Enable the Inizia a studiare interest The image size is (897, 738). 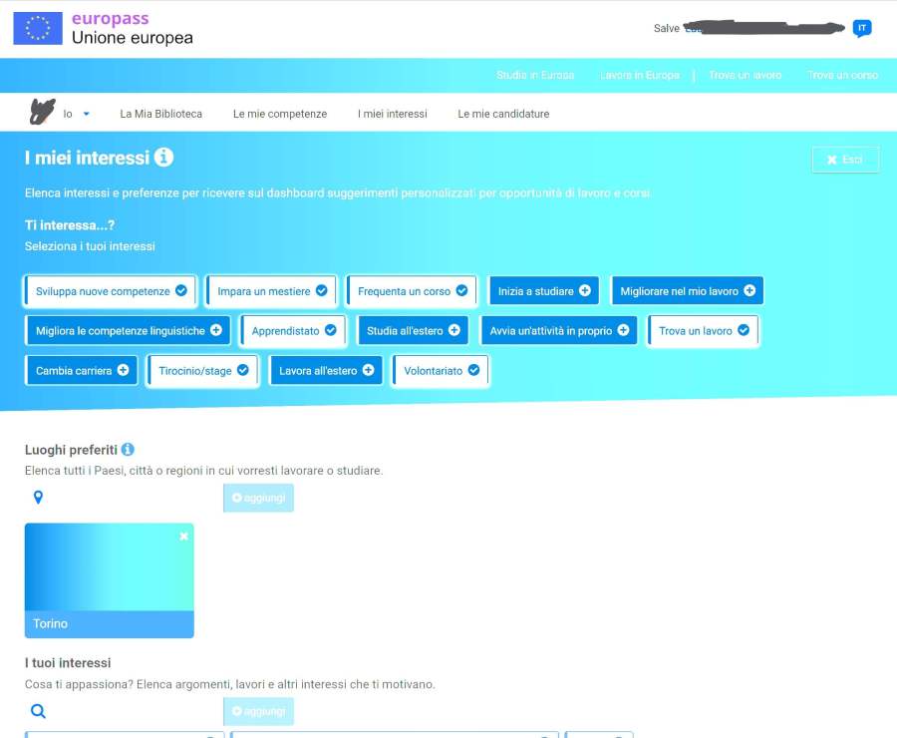tap(543, 291)
